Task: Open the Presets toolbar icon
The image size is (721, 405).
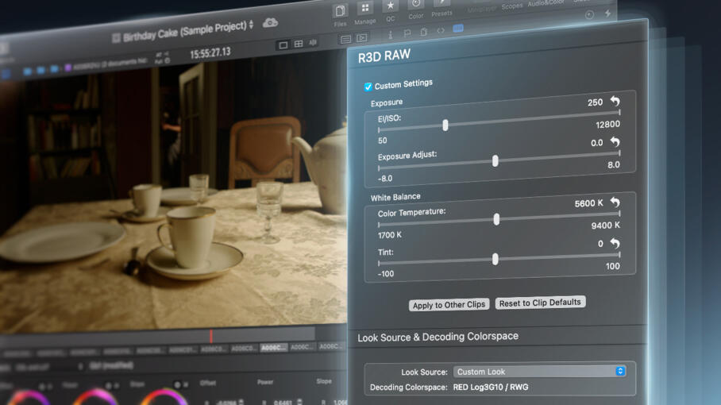Action: pos(441,2)
